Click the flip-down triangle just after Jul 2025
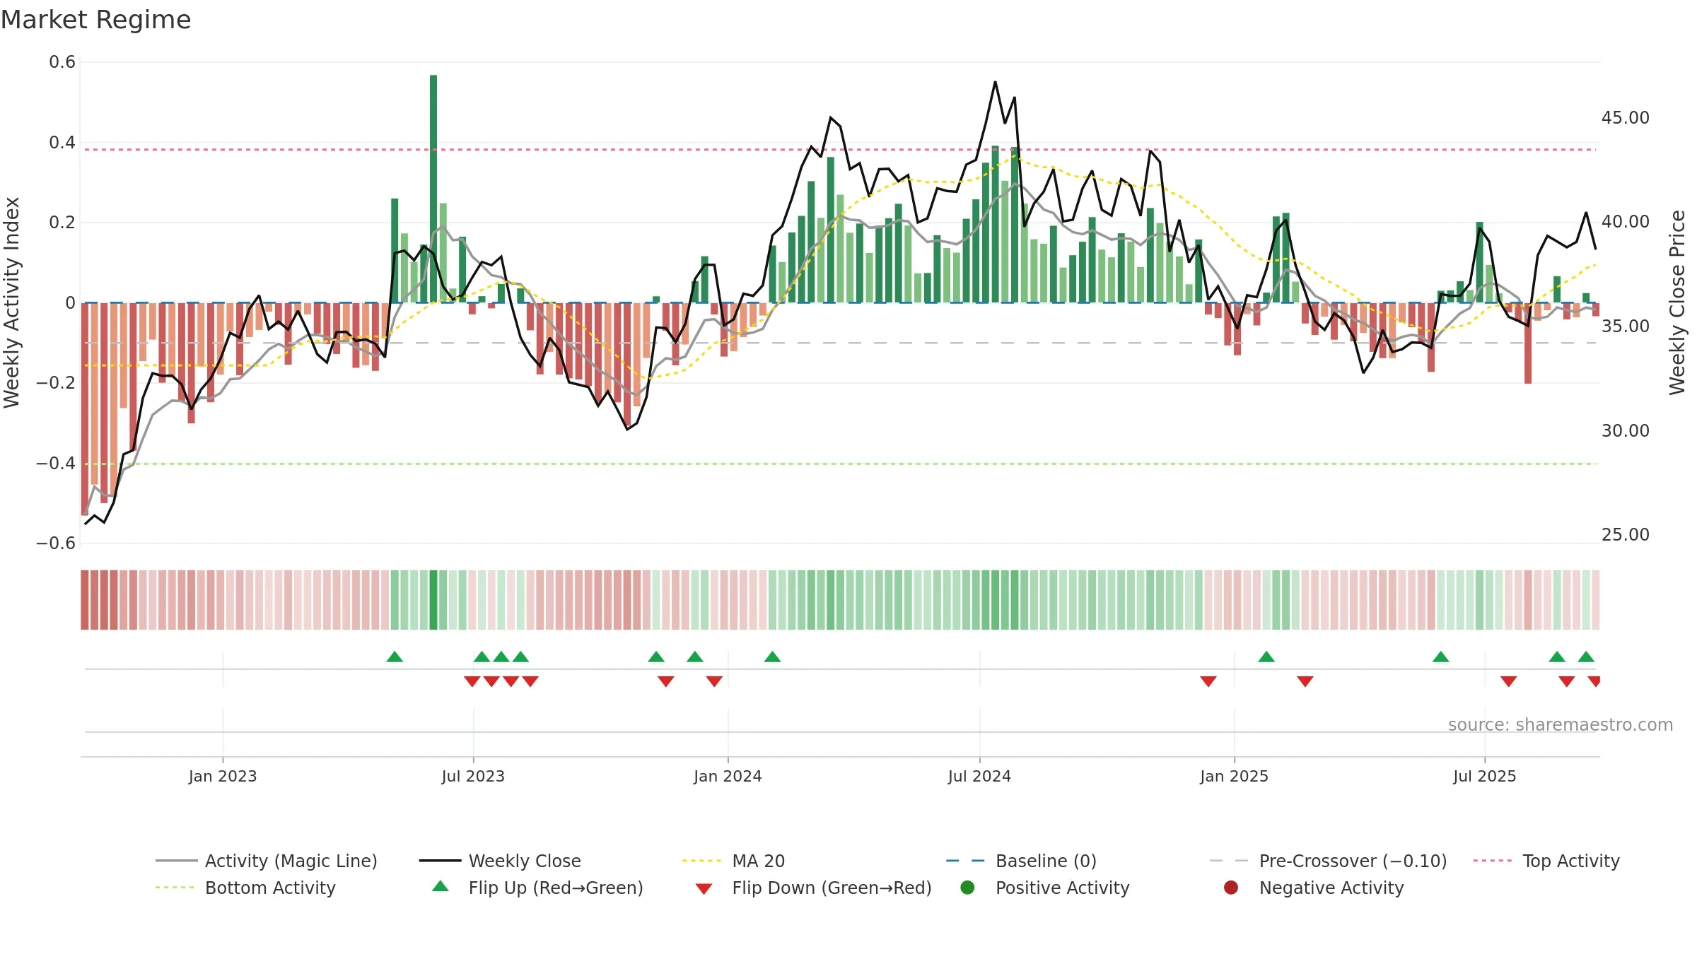This screenshot has width=1697, height=954. 1509,681
